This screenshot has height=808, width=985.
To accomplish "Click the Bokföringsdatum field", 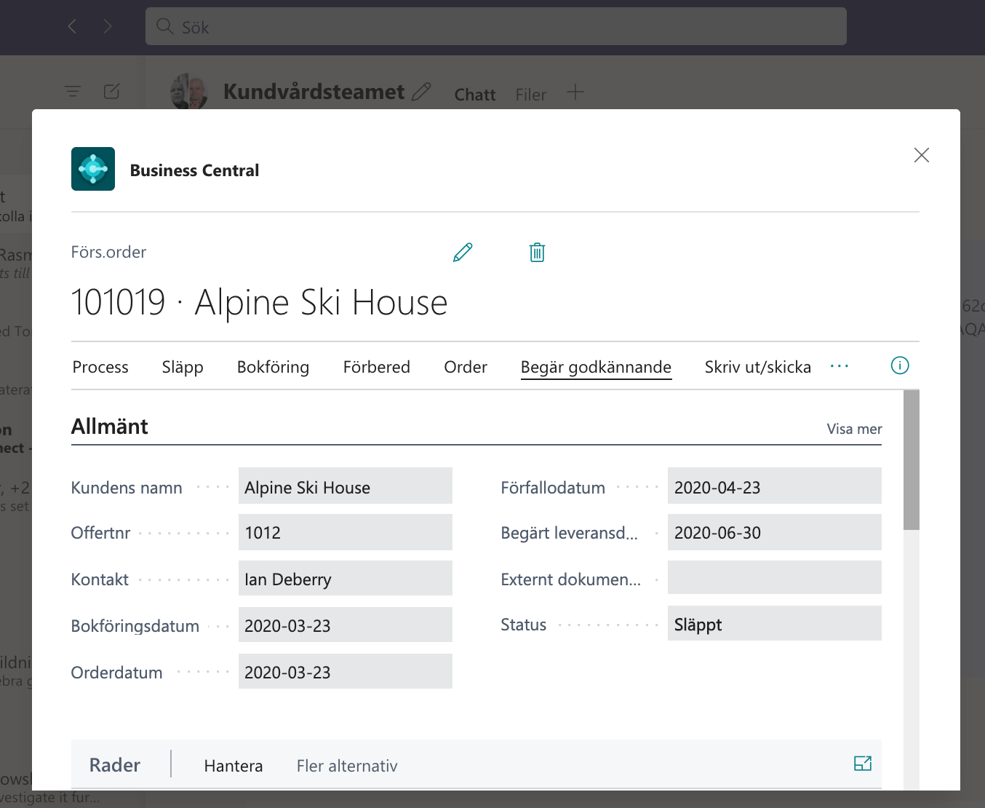I will (x=346, y=625).
